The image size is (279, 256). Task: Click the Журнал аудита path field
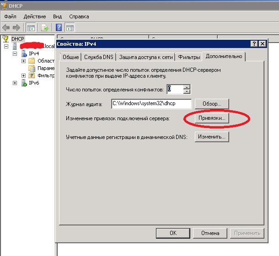pyautogui.click(x=151, y=104)
